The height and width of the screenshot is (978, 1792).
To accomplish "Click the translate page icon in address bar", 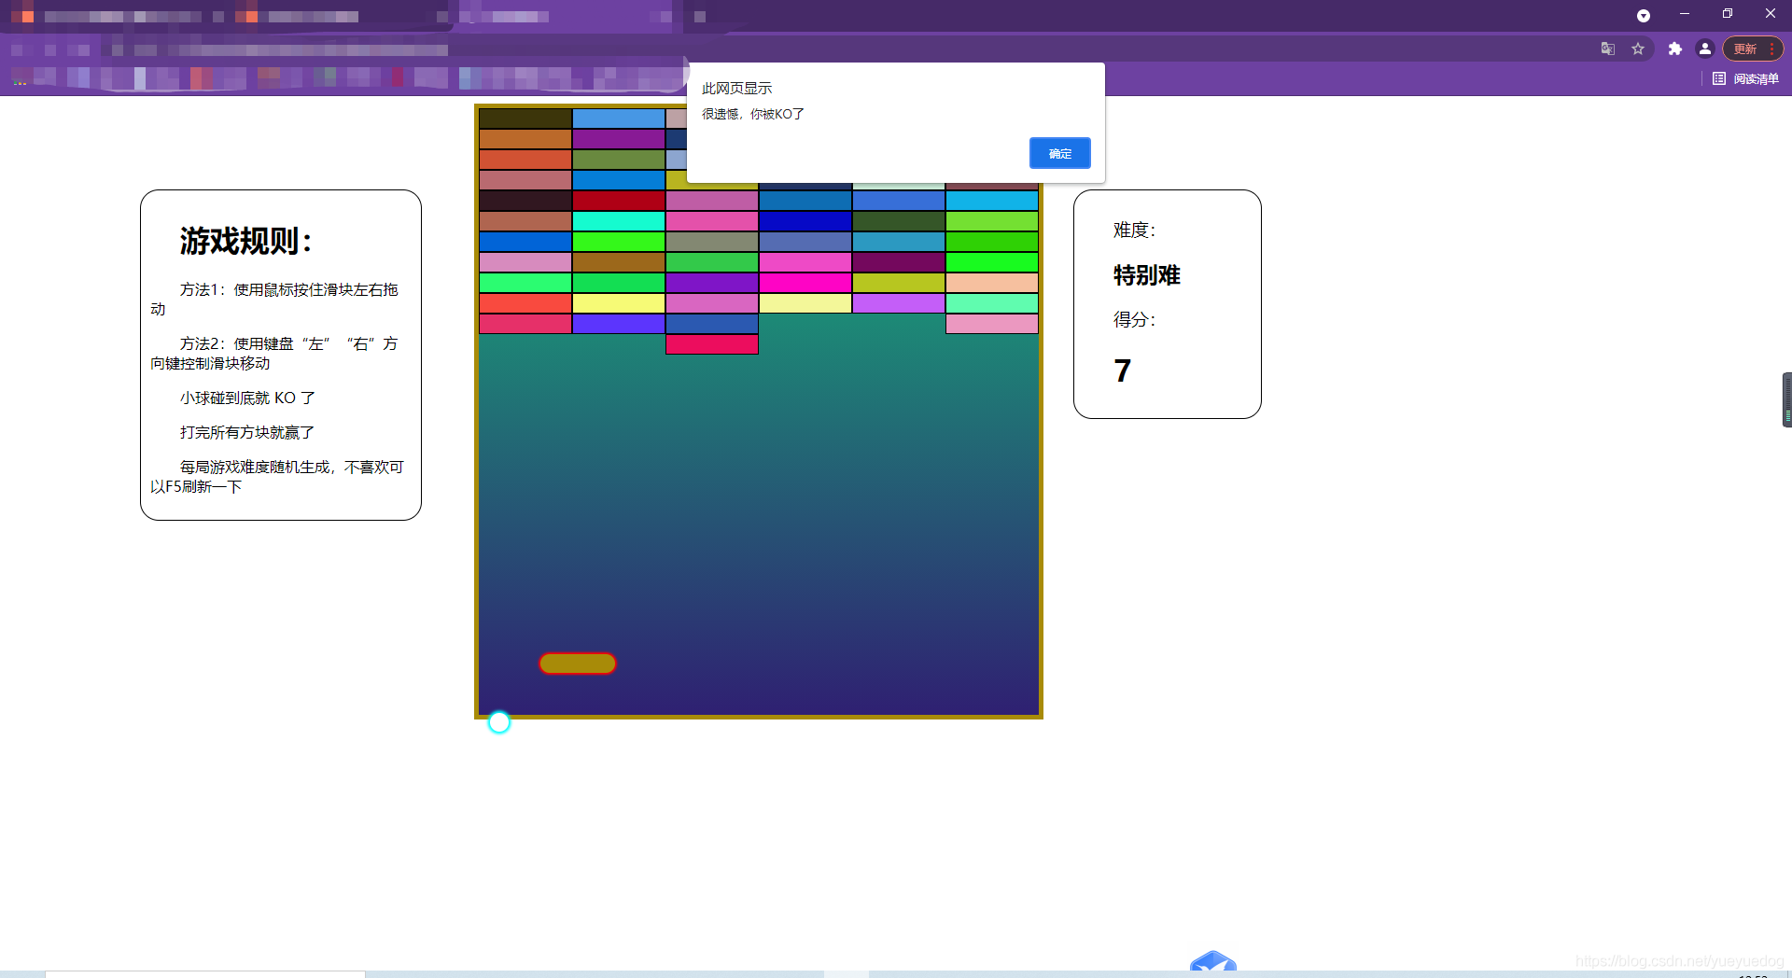I will [x=1607, y=49].
